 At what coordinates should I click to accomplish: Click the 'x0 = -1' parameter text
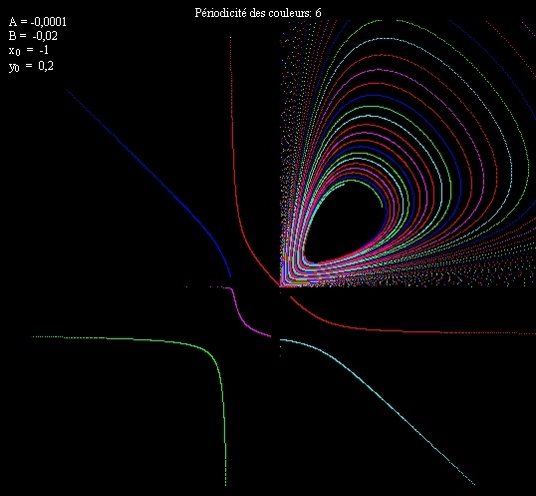(x=28, y=50)
